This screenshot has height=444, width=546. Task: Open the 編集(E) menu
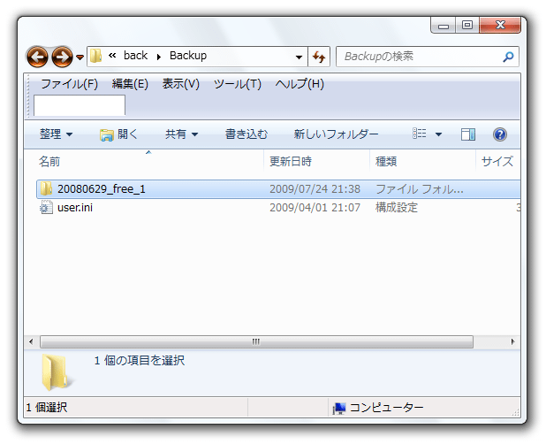pyautogui.click(x=130, y=84)
